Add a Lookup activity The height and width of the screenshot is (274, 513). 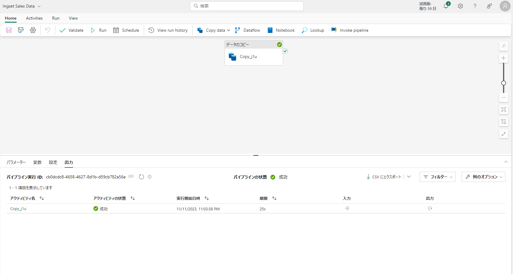coord(313,30)
